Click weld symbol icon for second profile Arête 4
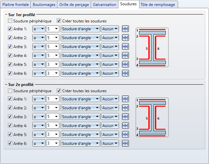 tap(125, 126)
